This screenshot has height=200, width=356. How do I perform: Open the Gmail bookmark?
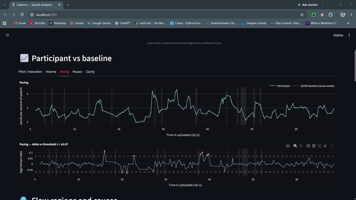click(19, 23)
